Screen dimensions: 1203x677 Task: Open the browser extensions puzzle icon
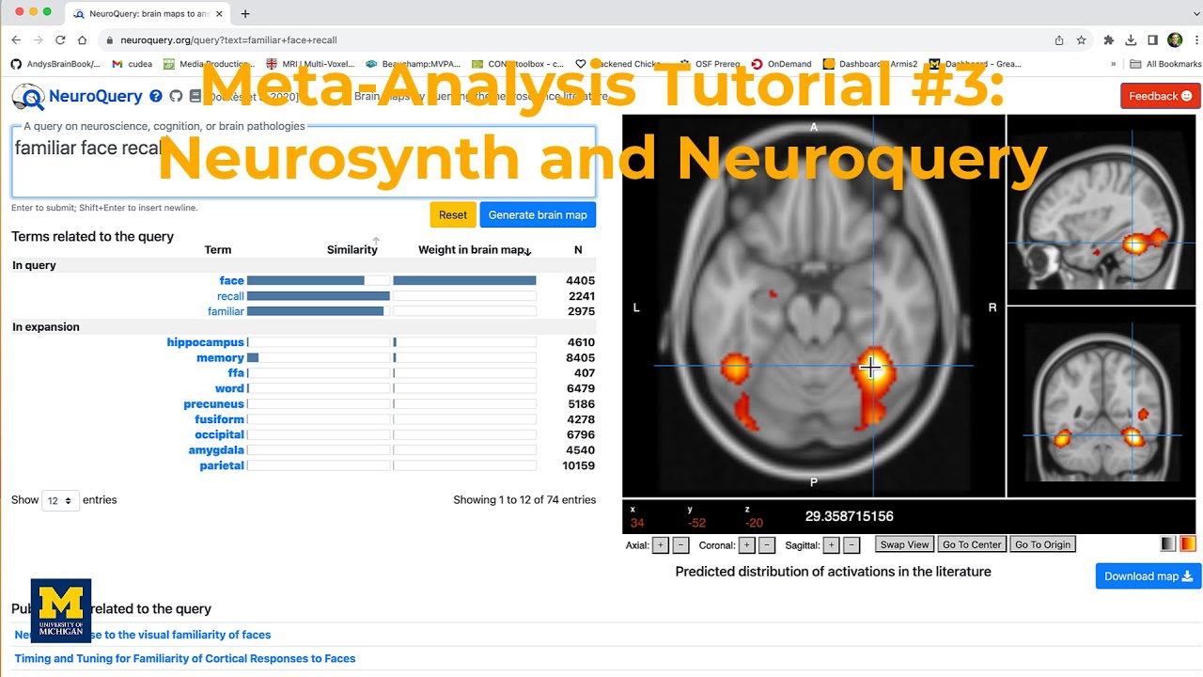[1108, 40]
